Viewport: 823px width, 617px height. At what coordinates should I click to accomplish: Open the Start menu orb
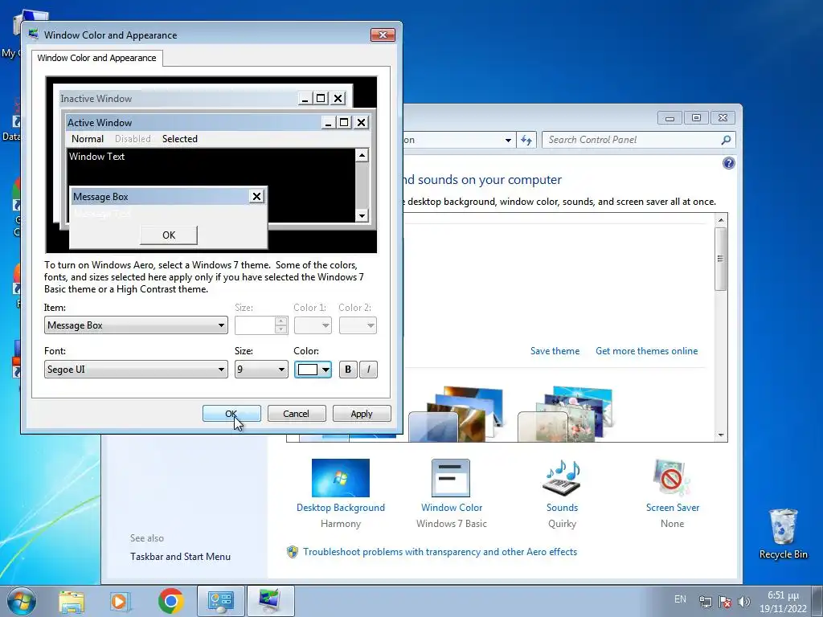22,601
